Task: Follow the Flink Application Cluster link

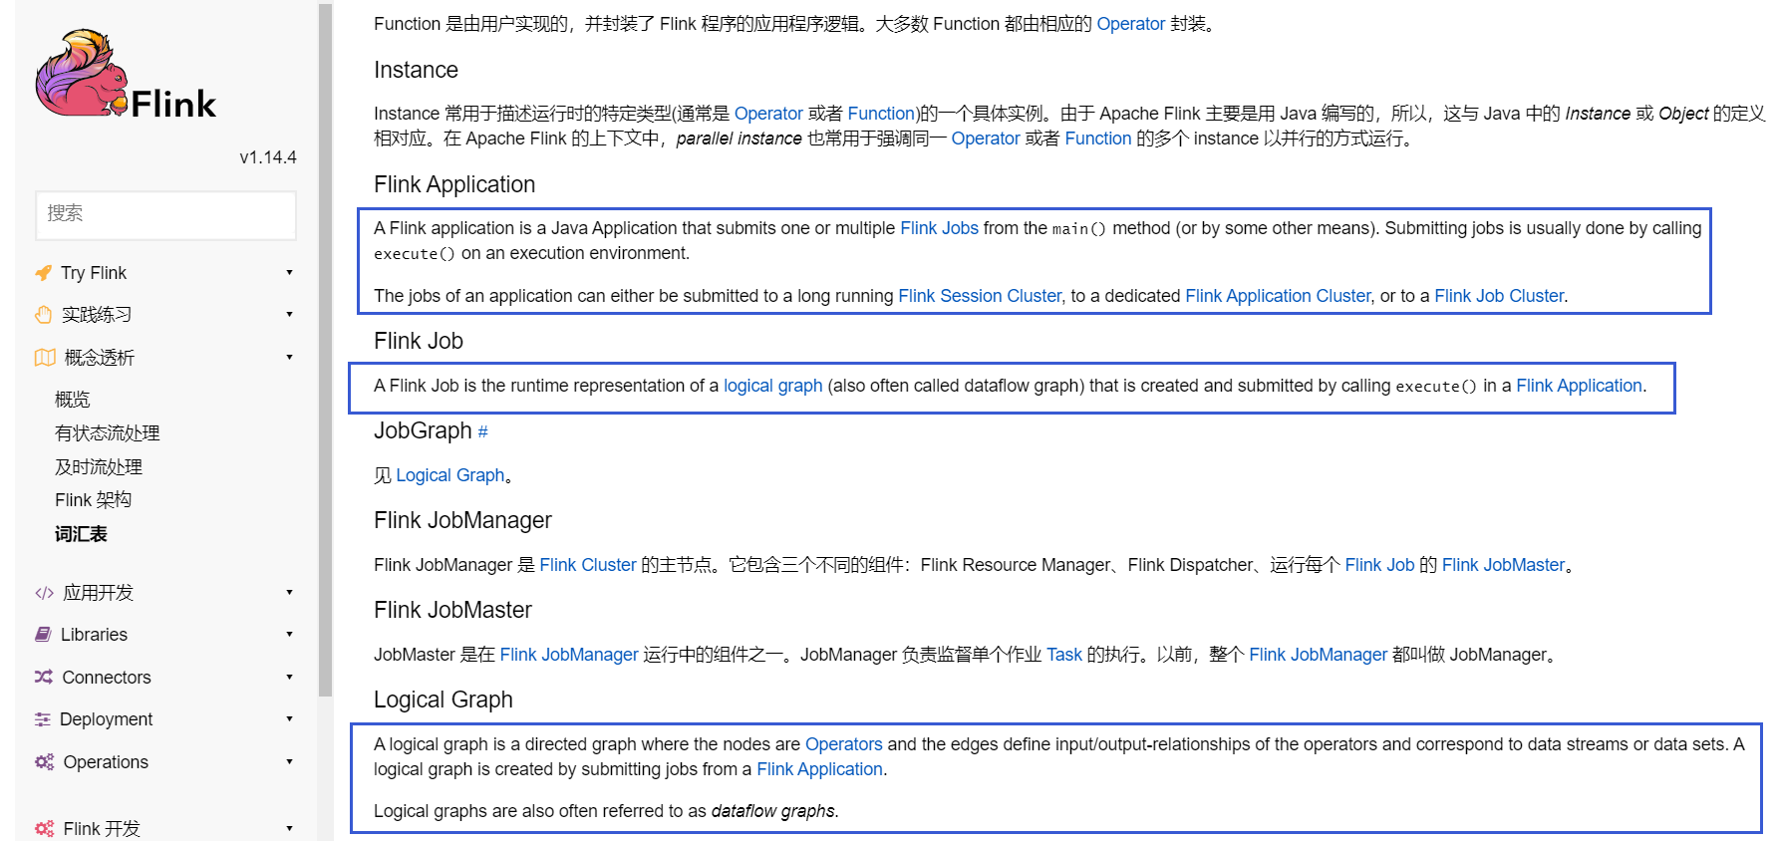Action: coord(1278,296)
